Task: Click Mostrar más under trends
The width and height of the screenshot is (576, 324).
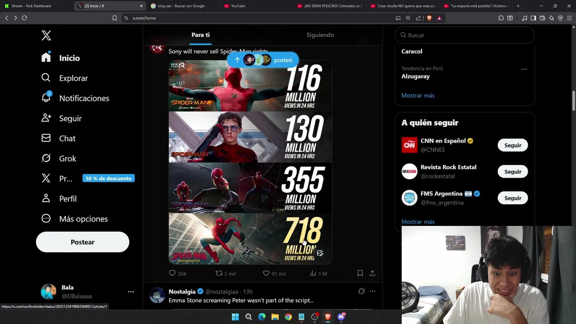Action: [x=418, y=95]
